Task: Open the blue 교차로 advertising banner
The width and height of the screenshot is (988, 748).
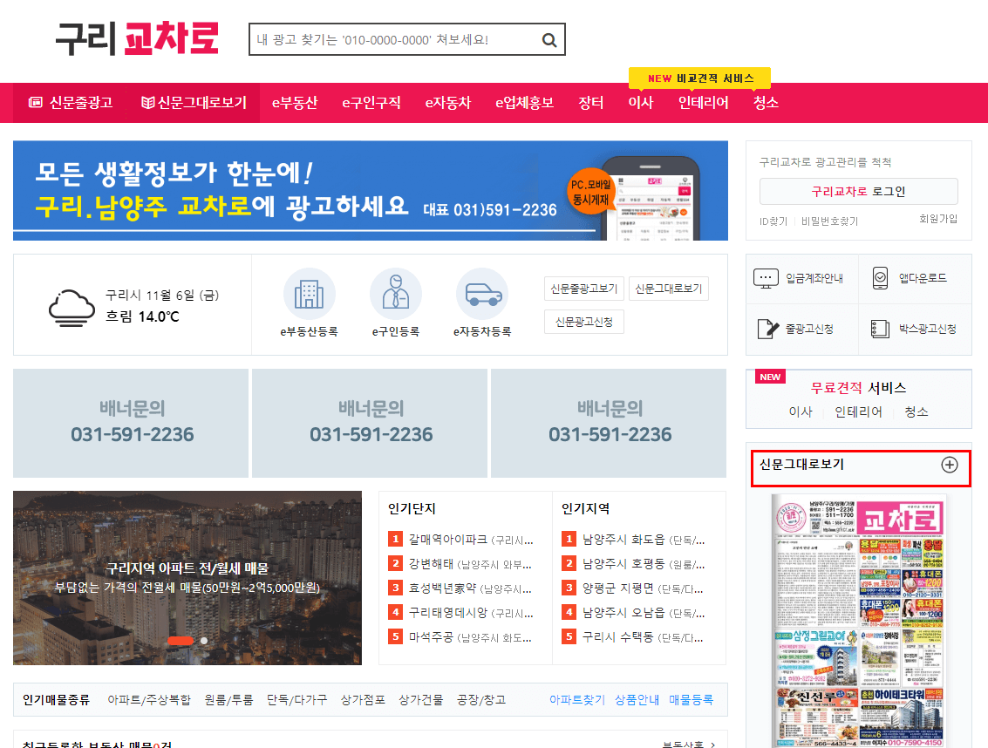Action: click(x=371, y=190)
